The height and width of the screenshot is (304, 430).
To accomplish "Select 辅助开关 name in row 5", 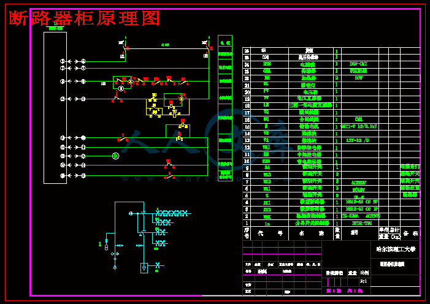I will pos(312,195).
